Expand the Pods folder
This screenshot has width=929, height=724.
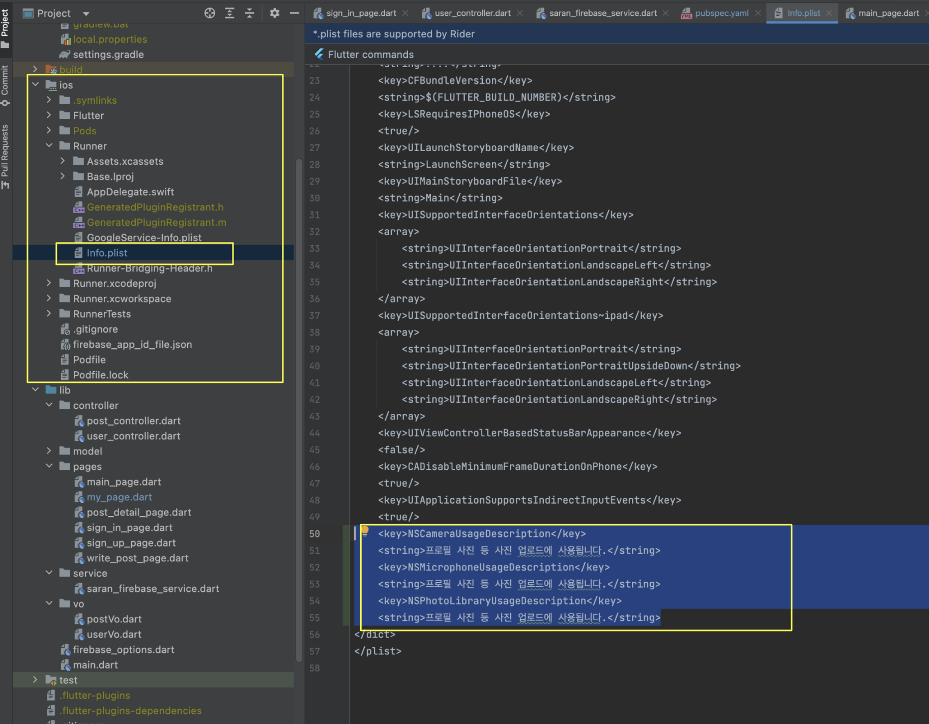click(x=49, y=130)
